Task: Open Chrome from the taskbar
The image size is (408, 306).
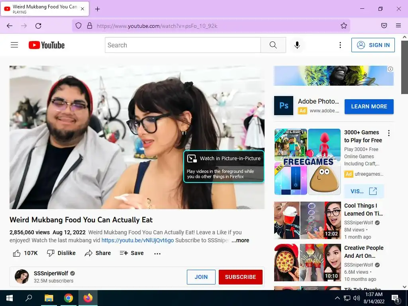Action: 69,298
